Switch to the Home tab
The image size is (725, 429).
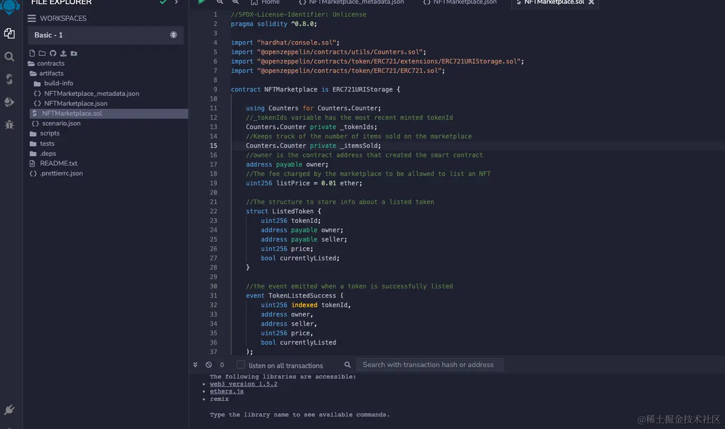265,3
